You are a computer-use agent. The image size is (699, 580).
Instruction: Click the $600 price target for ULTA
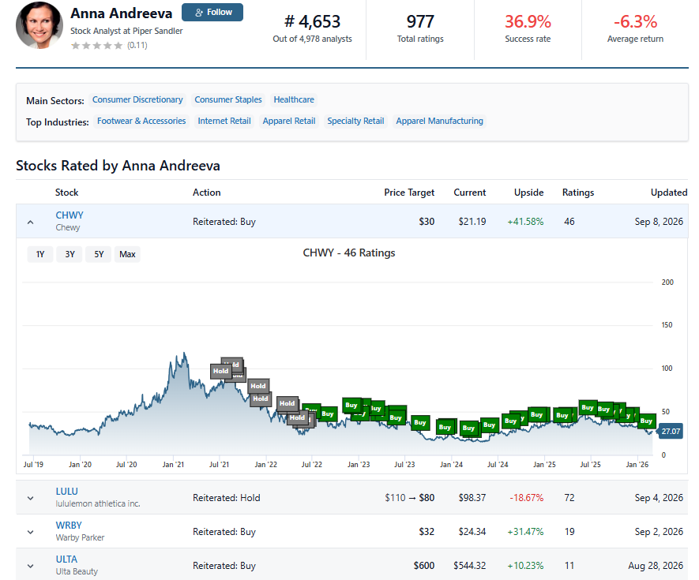(x=424, y=566)
